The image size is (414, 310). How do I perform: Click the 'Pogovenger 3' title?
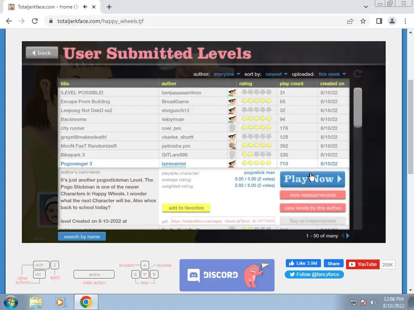[76, 164]
